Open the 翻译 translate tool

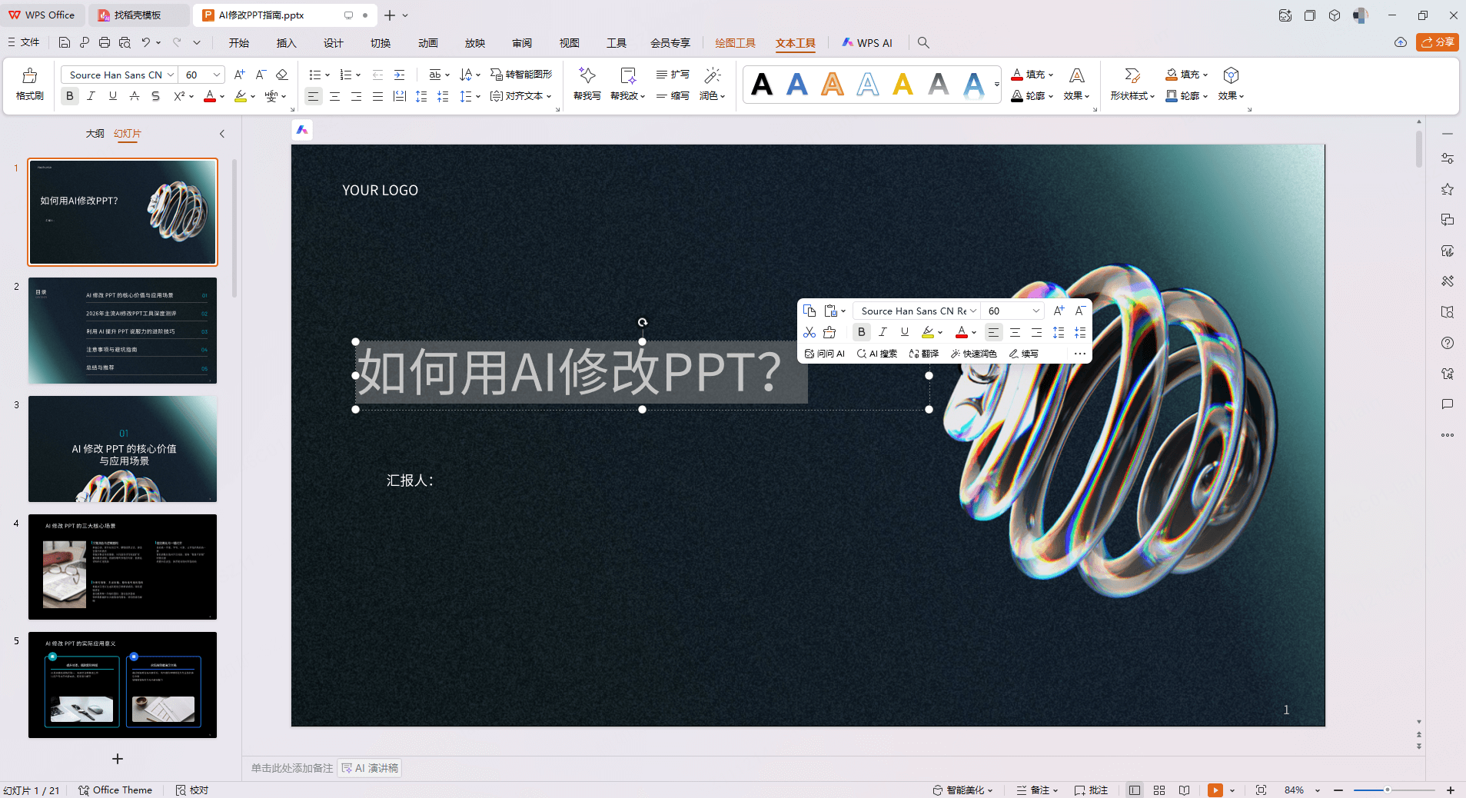(924, 354)
